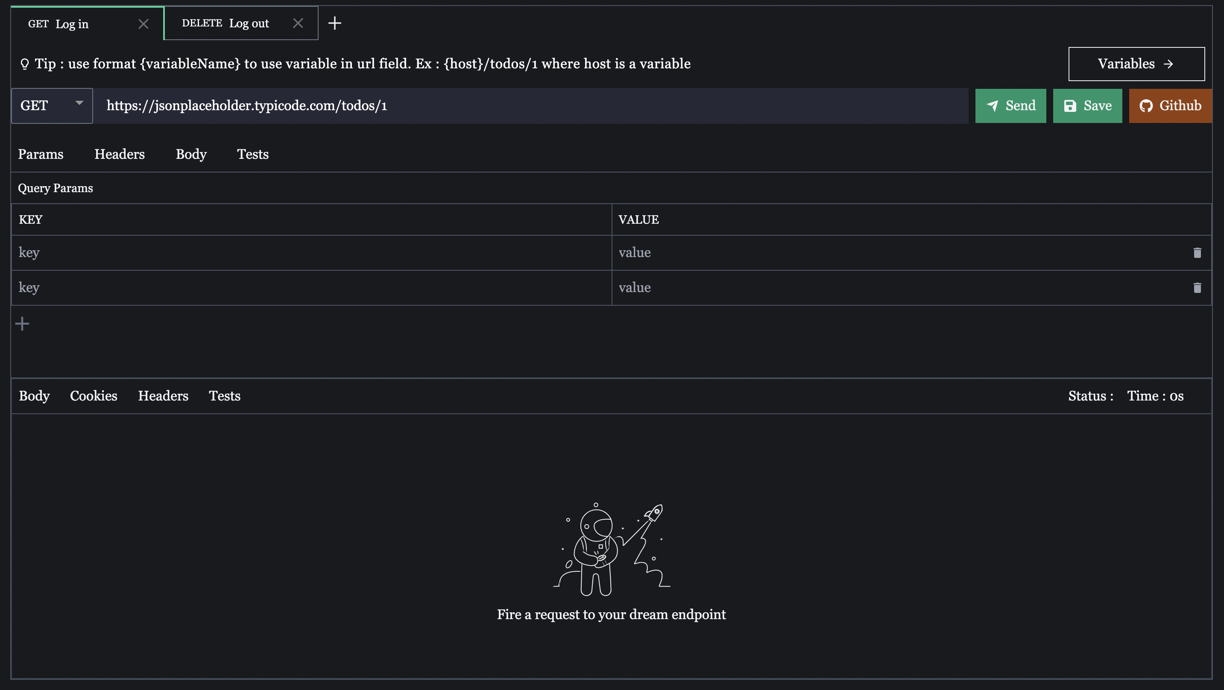The image size is (1224, 690).
Task: Add a new request tab
Action: click(334, 23)
